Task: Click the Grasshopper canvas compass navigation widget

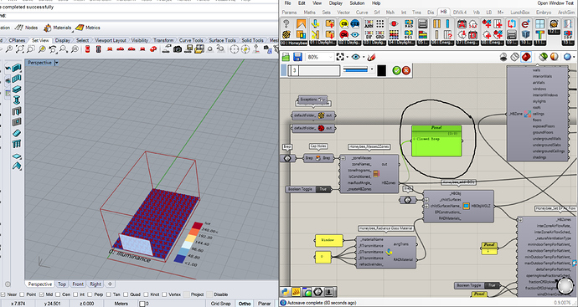Action: pyautogui.click(x=565, y=285)
